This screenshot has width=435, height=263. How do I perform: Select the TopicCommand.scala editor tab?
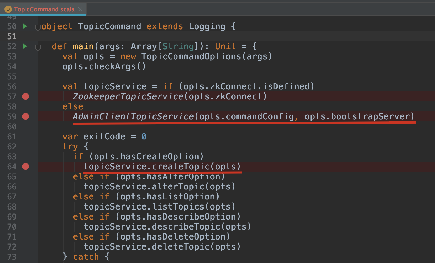pyautogui.click(x=44, y=9)
